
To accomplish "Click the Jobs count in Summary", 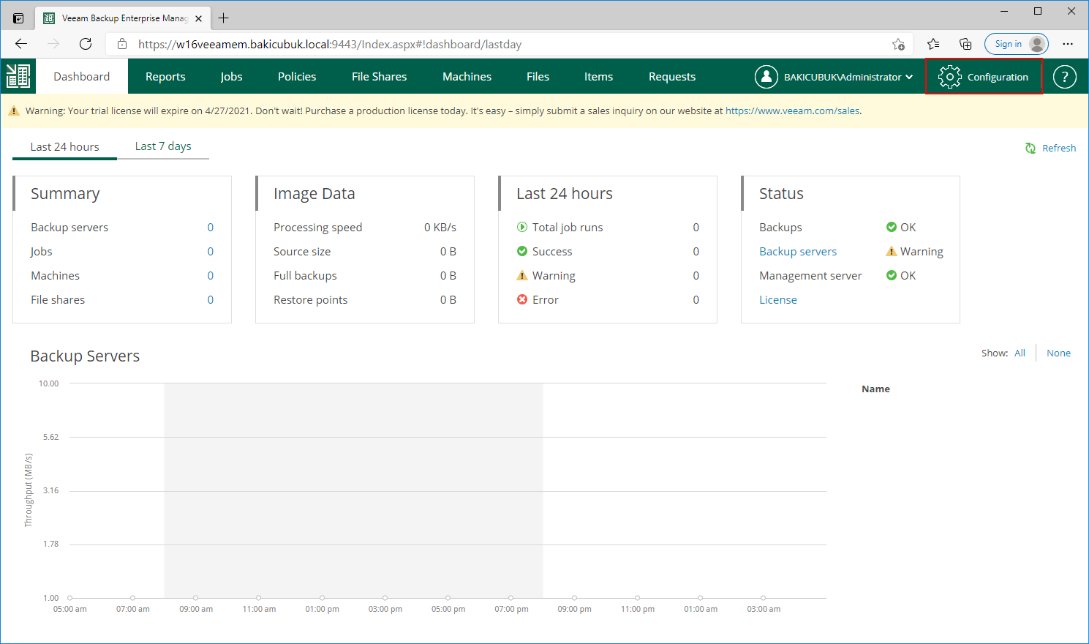I will pyautogui.click(x=211, y=251).
